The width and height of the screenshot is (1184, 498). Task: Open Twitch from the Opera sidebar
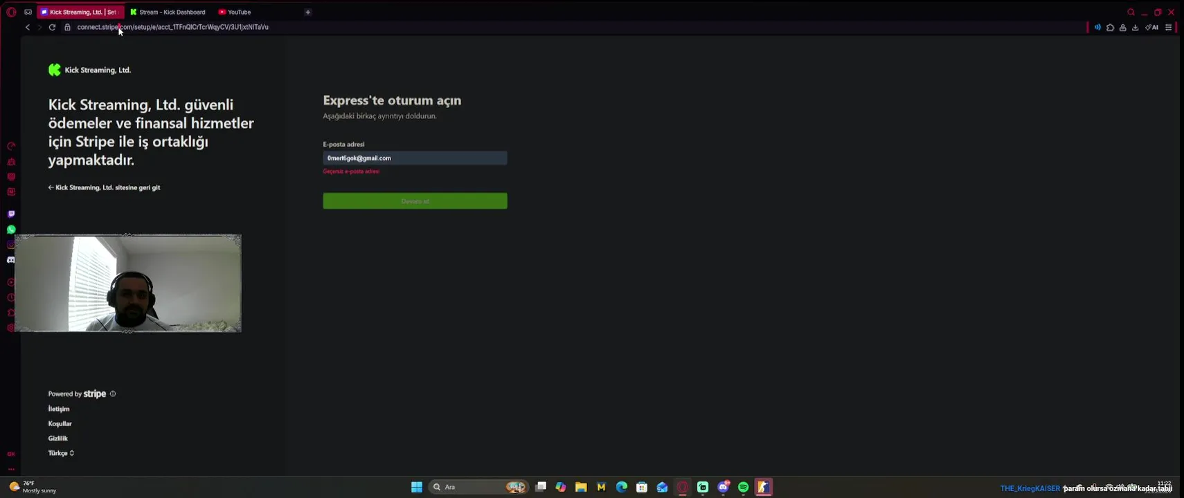click(11, 214)
